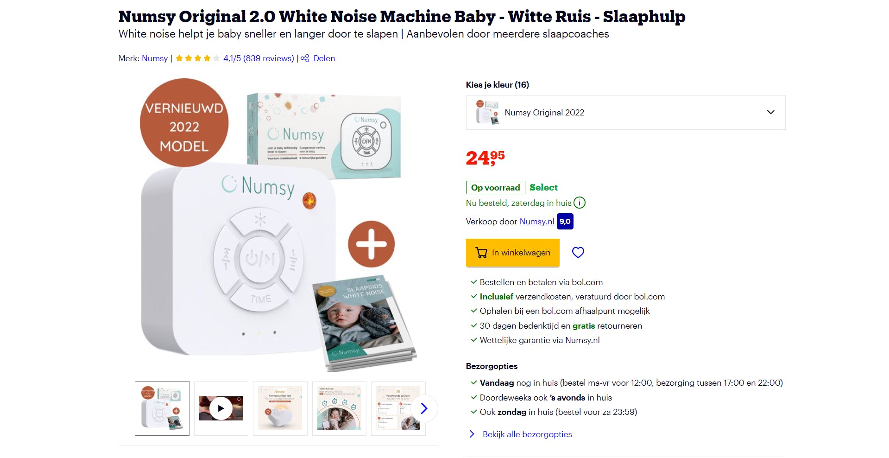Add to cart with In winkelwagen button

[x=512, y=253]
